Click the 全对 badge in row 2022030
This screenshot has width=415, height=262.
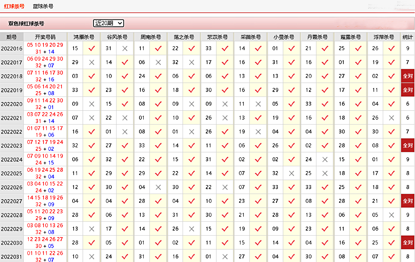click(x=408, y=243)
